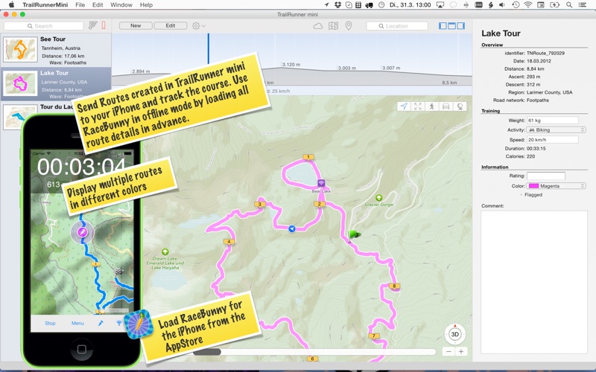Click the current location arrow on map
Viewport: 596px width, 372px height.
point(404,106)
